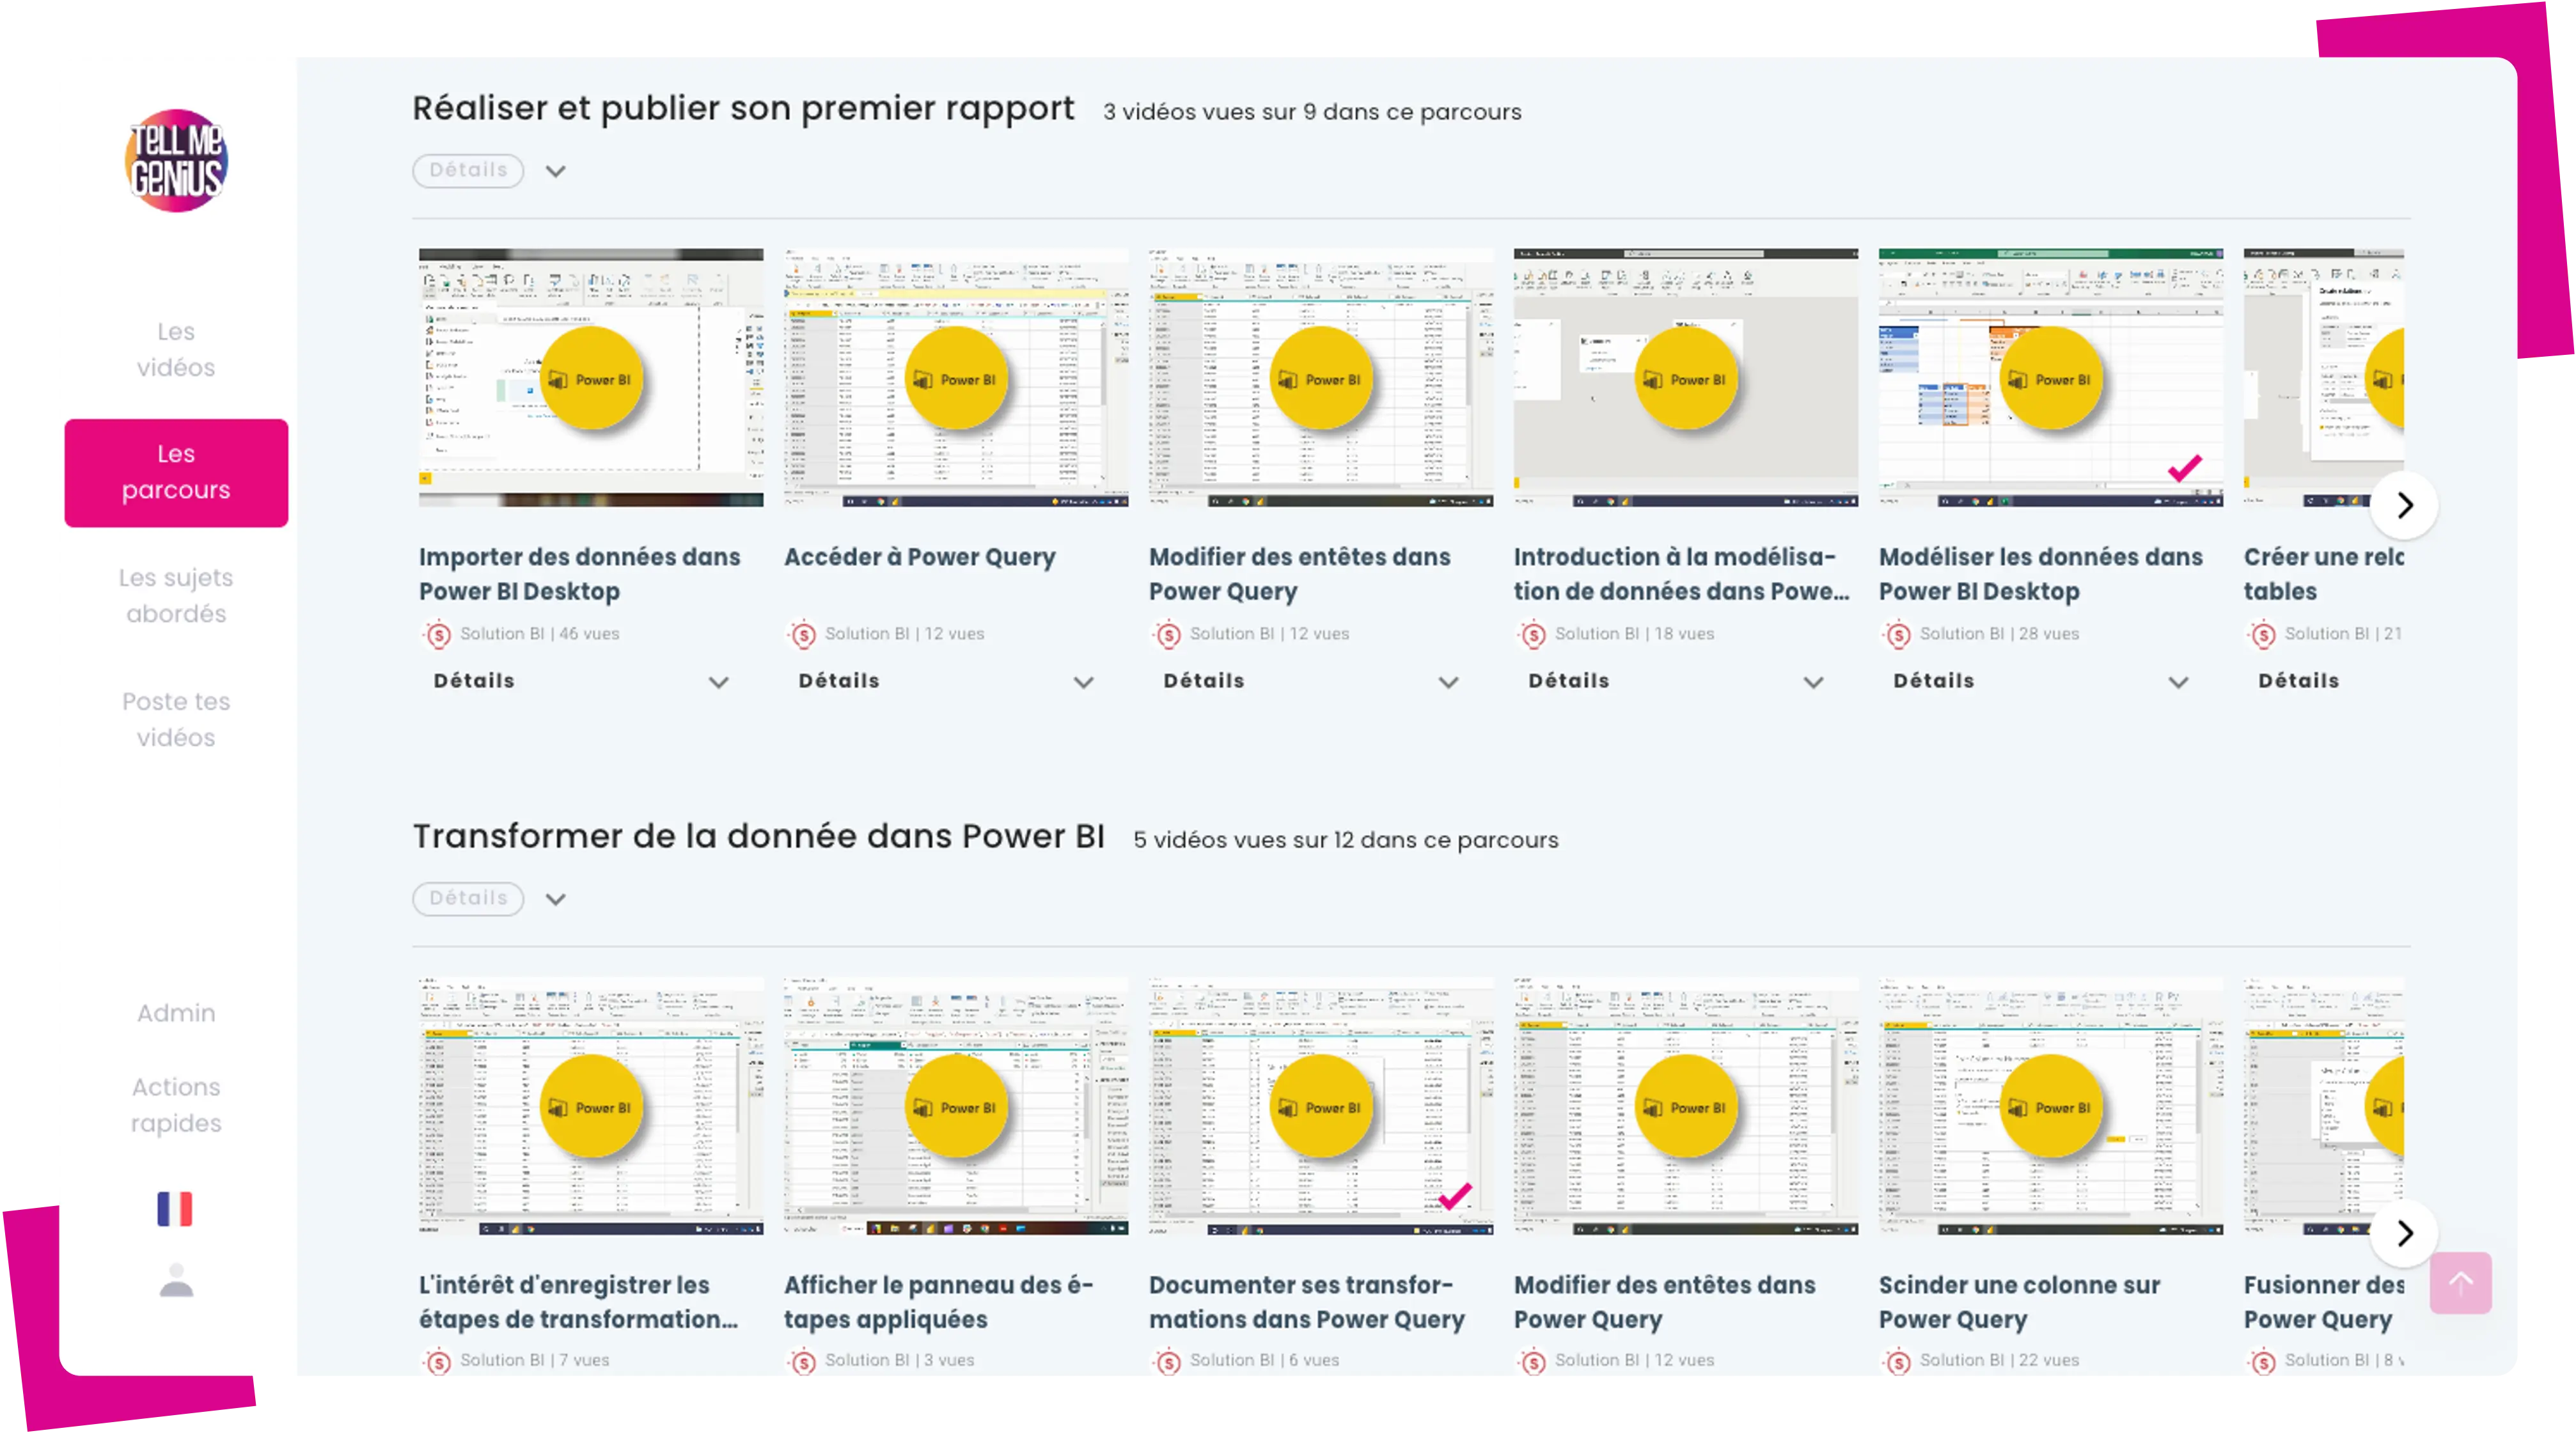This screenshot has width=2576, height=1433.
Task: Open Importer des données video thumbnail
Action: coord(591,378)
